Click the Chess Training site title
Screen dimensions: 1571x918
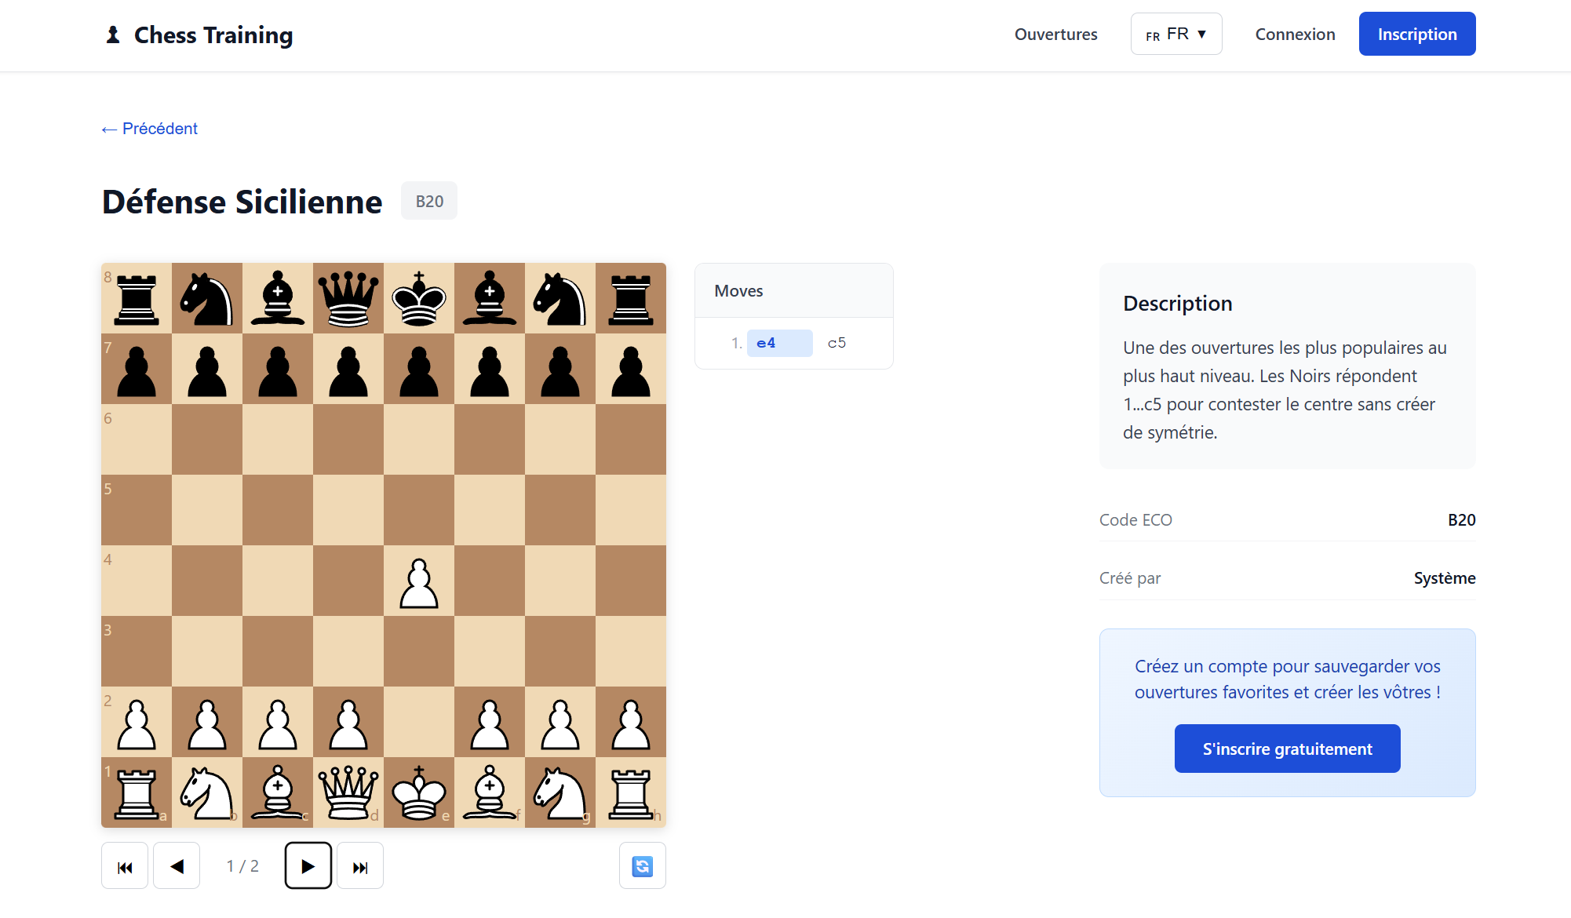pyautogui.click(x=213, y=35)
